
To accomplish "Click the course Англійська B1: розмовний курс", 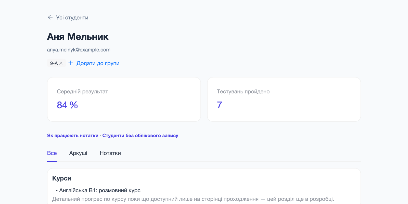I will click(x=100, y=190).
